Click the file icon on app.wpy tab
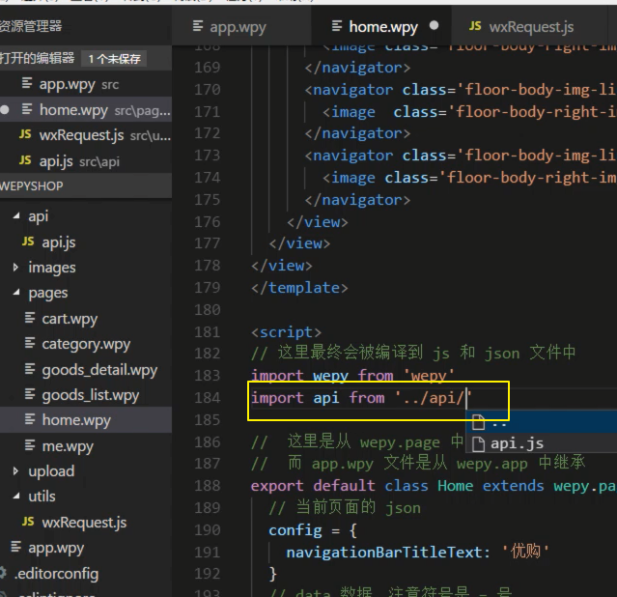The image size is (617, 597). click(198, 27)
